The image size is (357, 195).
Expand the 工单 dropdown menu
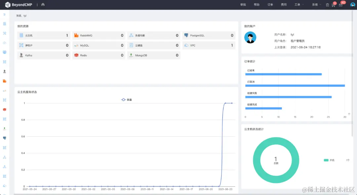(x=299, y=5)
